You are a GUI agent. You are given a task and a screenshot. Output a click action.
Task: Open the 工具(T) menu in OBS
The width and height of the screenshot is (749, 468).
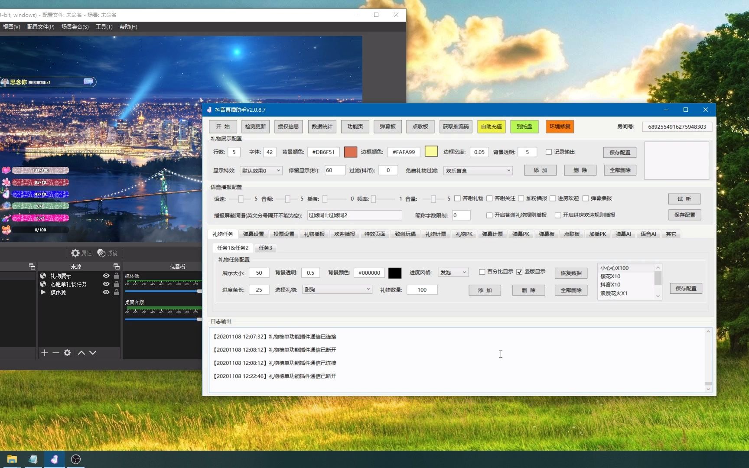[x=104, y=27]
